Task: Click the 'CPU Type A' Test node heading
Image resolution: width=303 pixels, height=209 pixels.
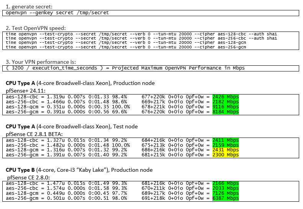Action: [72, 126]
